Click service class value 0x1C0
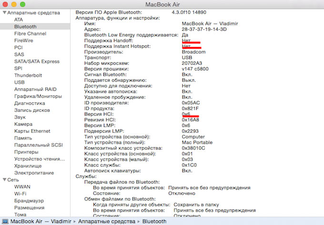This screenshot has height=225, width=324. 189,165
